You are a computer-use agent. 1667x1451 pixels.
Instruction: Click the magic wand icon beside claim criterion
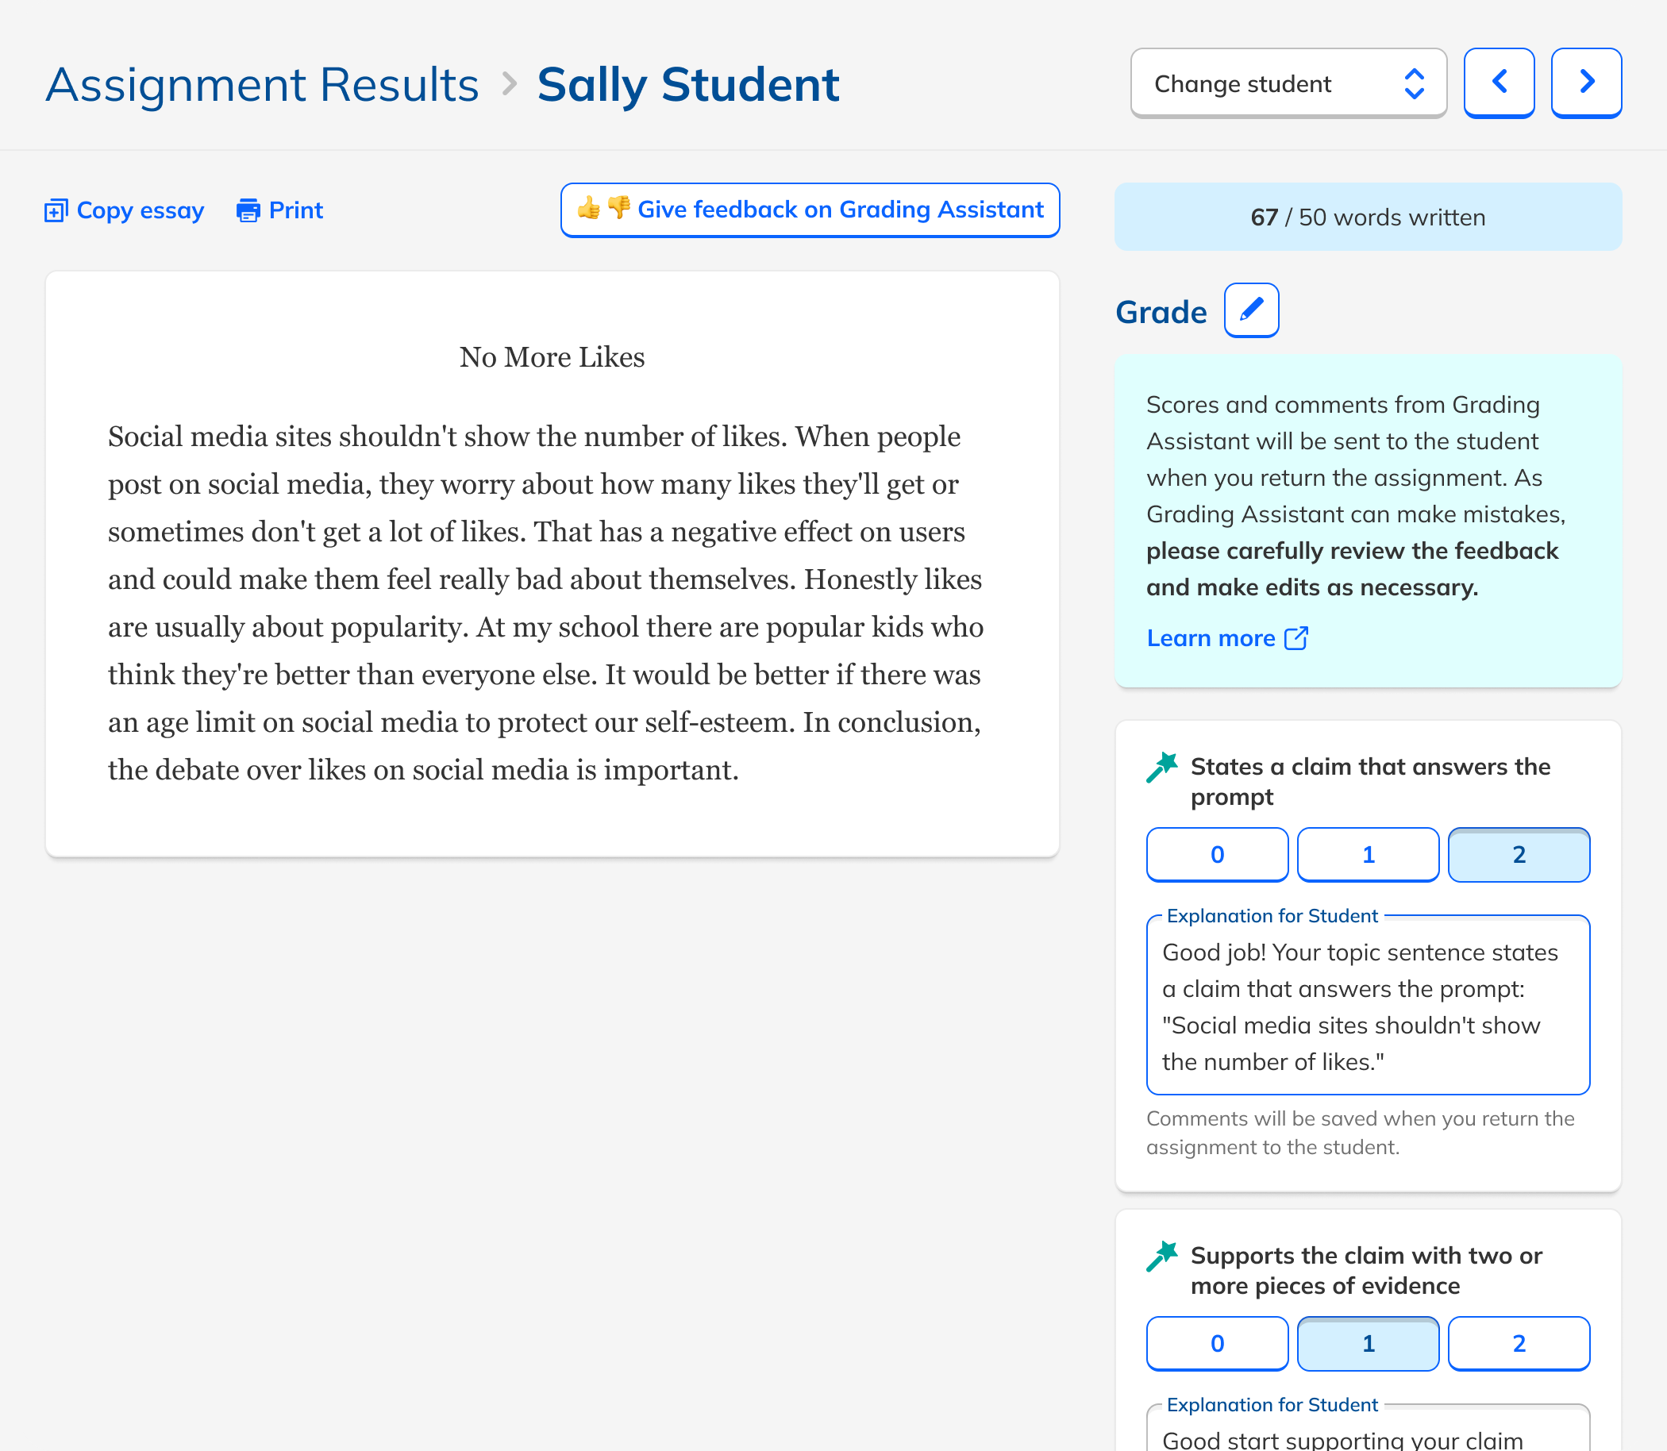point(1164,766)
